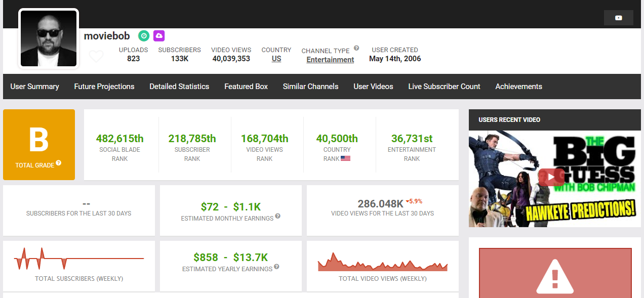Click the US flag icon under Country Rank
Image resolution: width=644 pixels, height=298 pixels.
(346, 158)
